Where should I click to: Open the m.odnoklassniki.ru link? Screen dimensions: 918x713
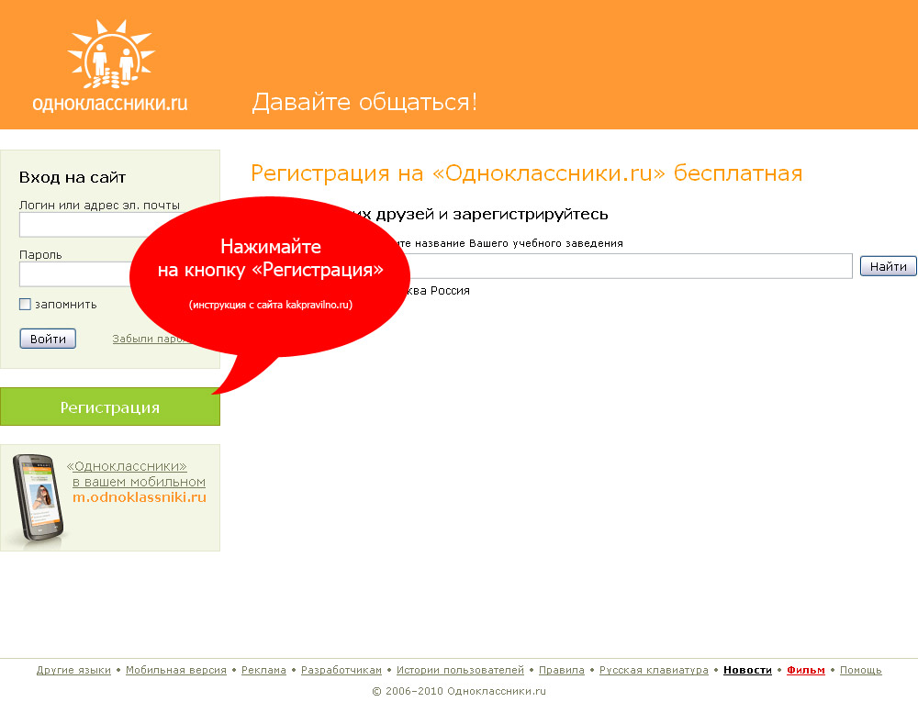[x=140, y=497]
